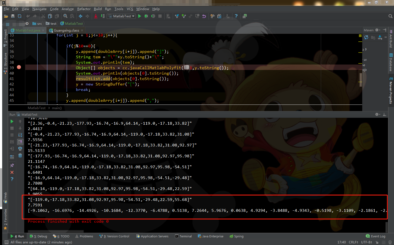Viewport: 394px width, 245px height.
Task: Click the UTF-8 encoding selector in status bar
Action: [x=367, y=242]
